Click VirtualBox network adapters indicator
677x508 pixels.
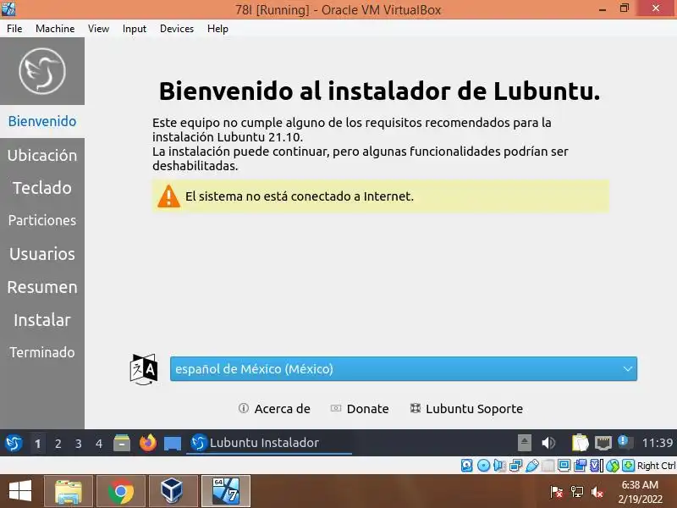515,466
